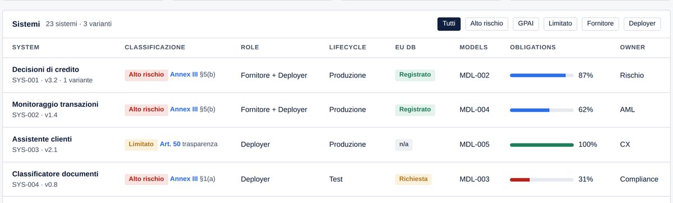Click Alto rischio badge for Classificatore documenti

coord(146,179)
